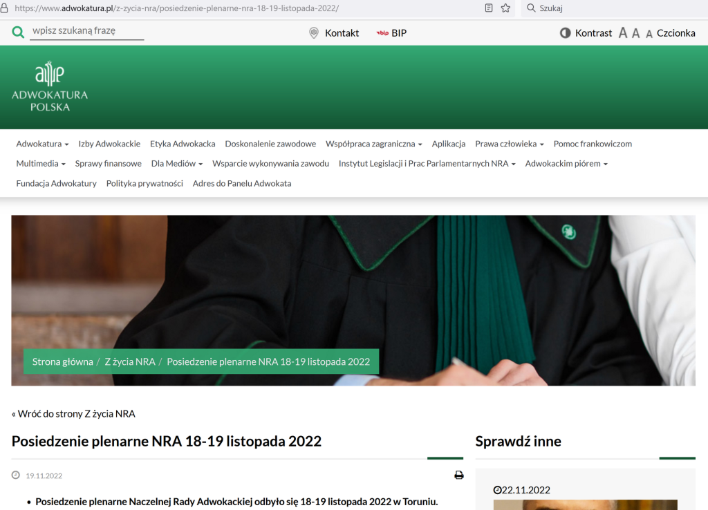Click Strona główna breadcrumb link

(62, 361)
